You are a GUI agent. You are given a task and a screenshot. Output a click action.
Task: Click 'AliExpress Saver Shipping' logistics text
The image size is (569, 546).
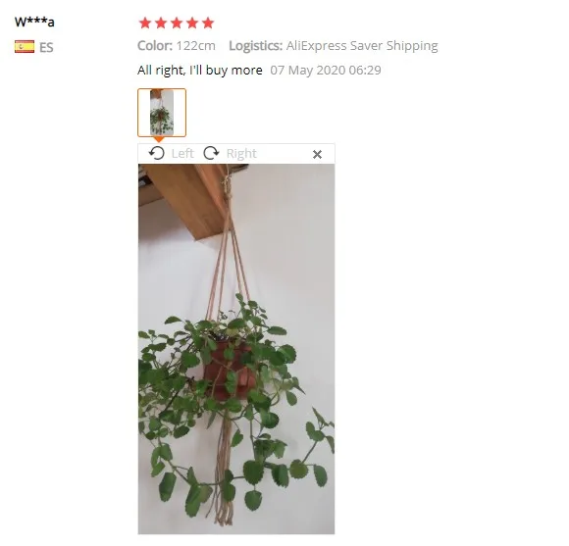362,46
